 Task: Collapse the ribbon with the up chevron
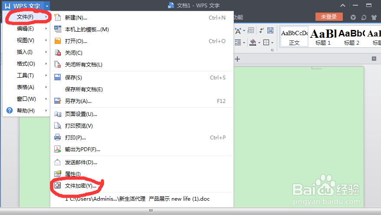(343, 5)
